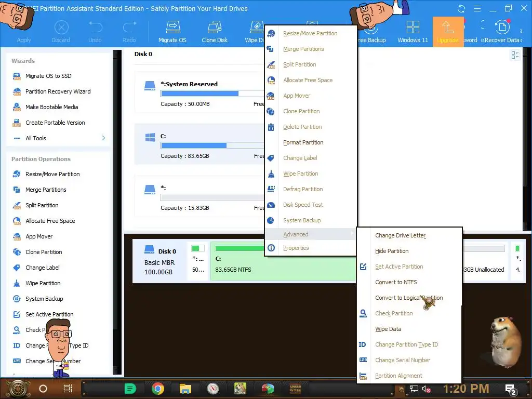
Task: Click the Discard toolbar button
Action: point(61,32)
